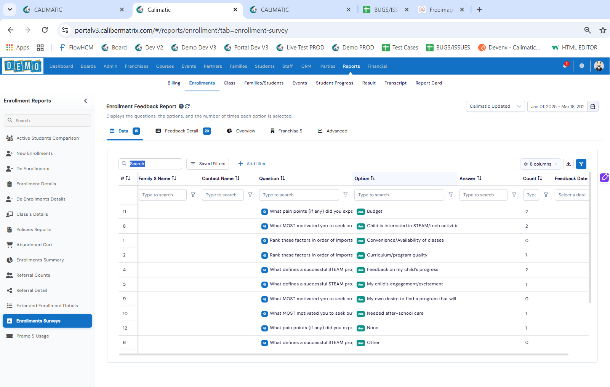Click the download export icon
The height and width of the screenshot is (387, 610).
coord(568,164)
